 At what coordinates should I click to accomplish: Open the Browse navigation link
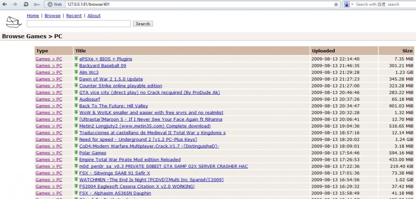[52, 16]
